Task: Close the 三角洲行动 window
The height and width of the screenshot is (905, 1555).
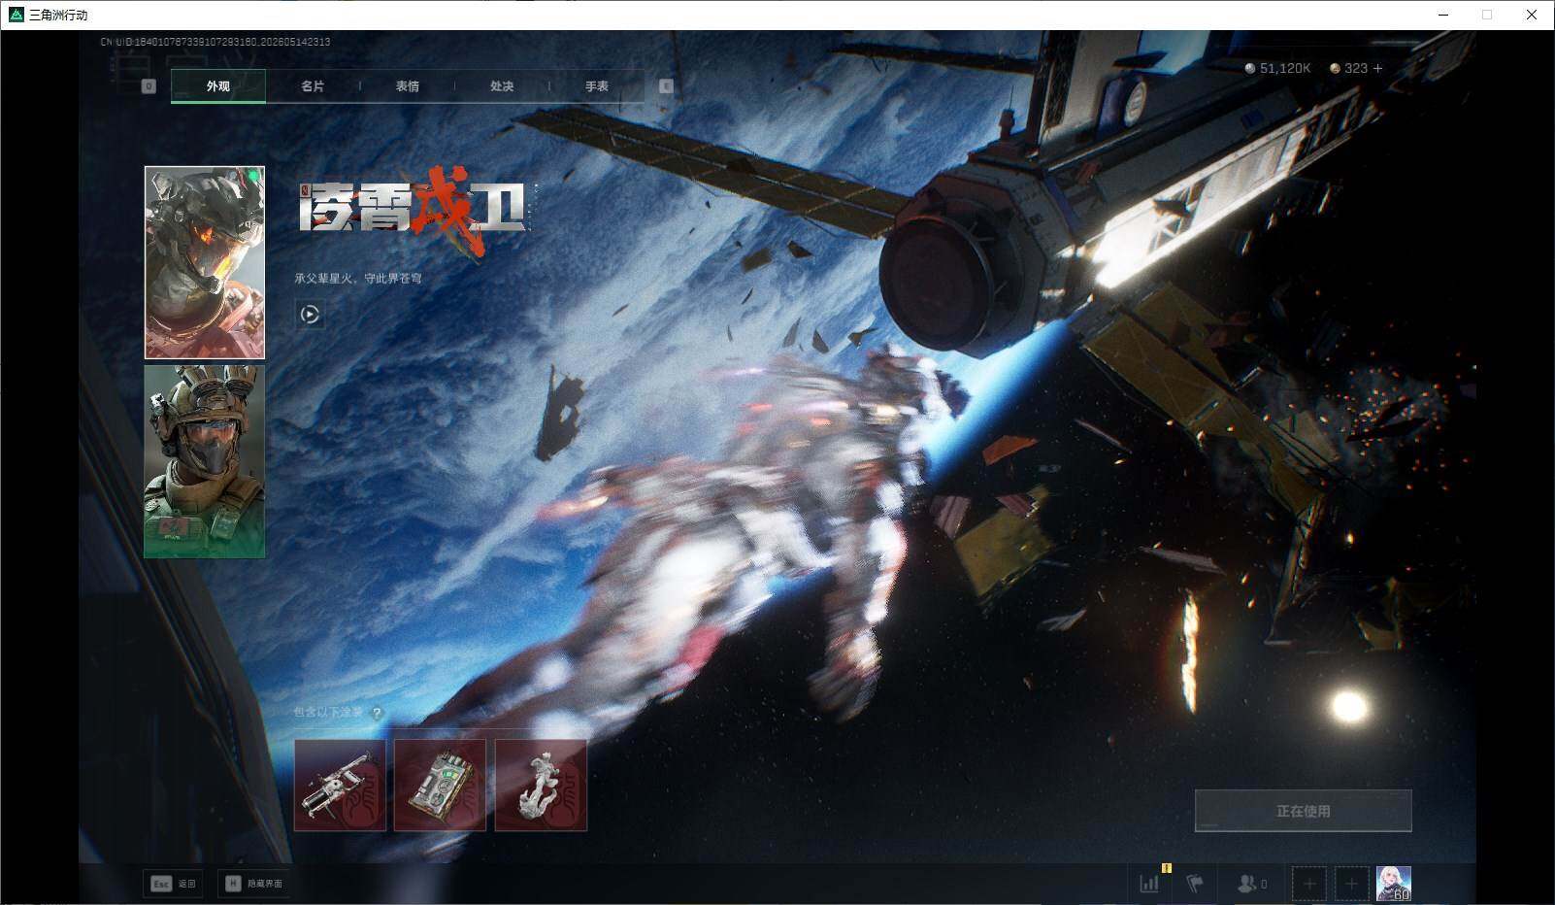Action: (1532, 15)
